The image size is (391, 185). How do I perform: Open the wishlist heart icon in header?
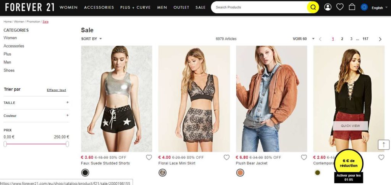[x=340, y=7]
